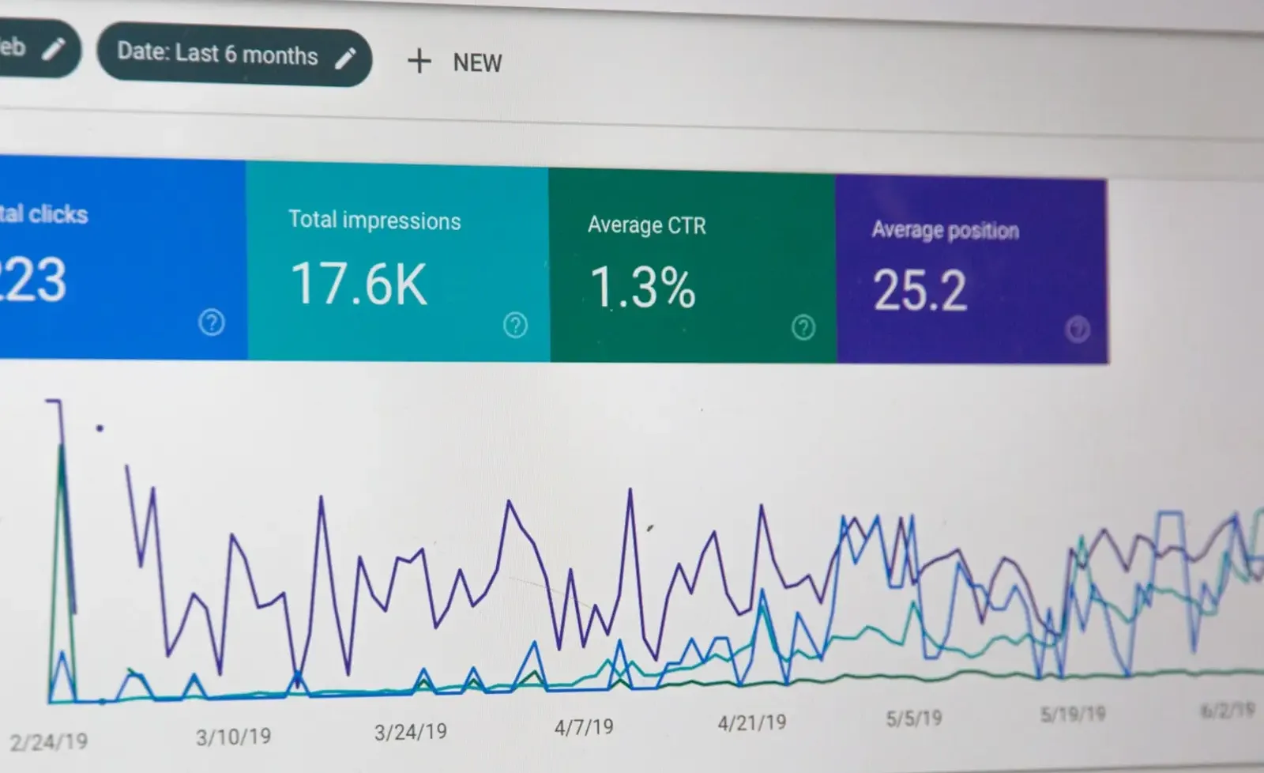Select the 5/5/19 date on the chart axis
Viewport: 1264px width, 773px height.
click(x=914, y=718)
